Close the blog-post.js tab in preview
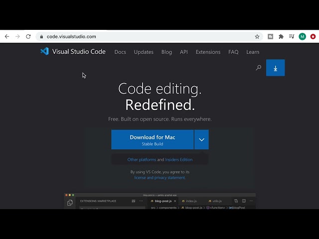The height and width of the screenshot is (239, 319). [x=175, y=201]
